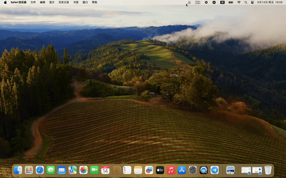
Task: Open the 显示 menu
Action: coord(52,2)
